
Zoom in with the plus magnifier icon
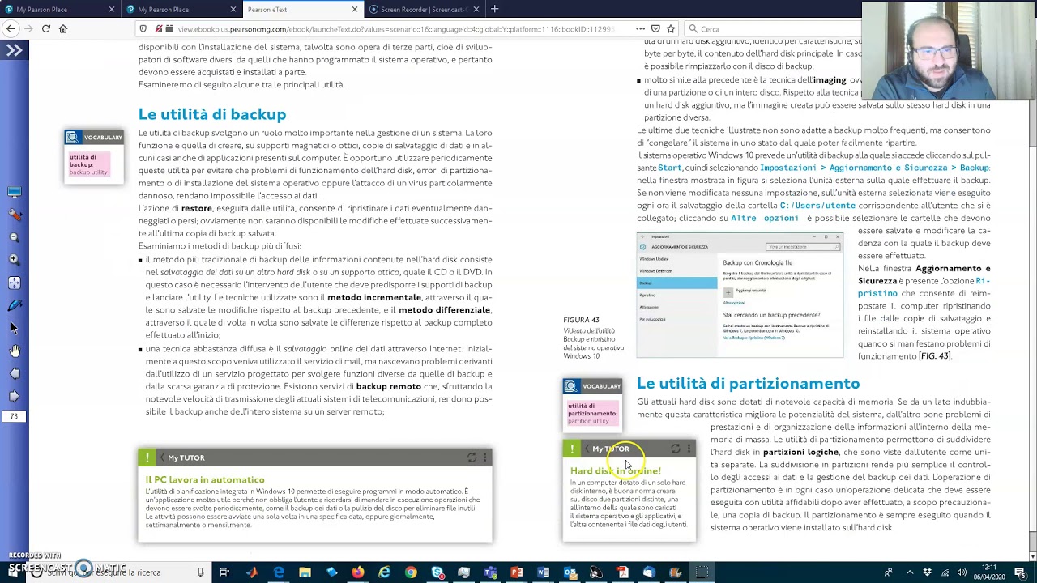point(14,260)
